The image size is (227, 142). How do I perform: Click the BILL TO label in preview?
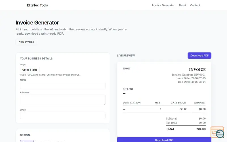point(128,89)
